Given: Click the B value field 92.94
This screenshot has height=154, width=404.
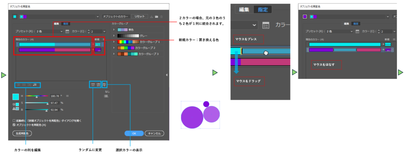Looking at the screenshot, I should tap(55, 110).
